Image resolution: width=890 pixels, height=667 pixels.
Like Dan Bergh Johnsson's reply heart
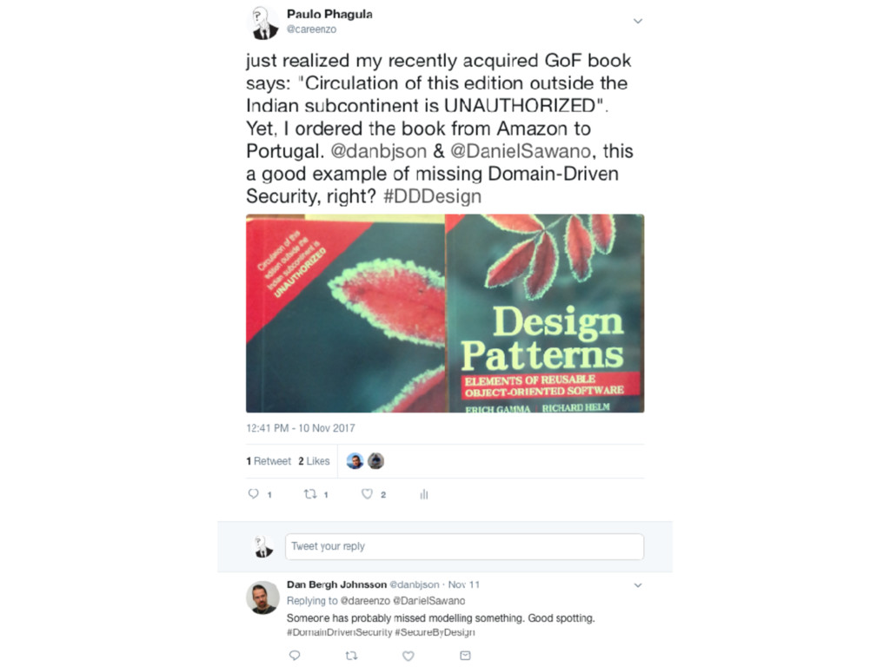click(408, 656)
